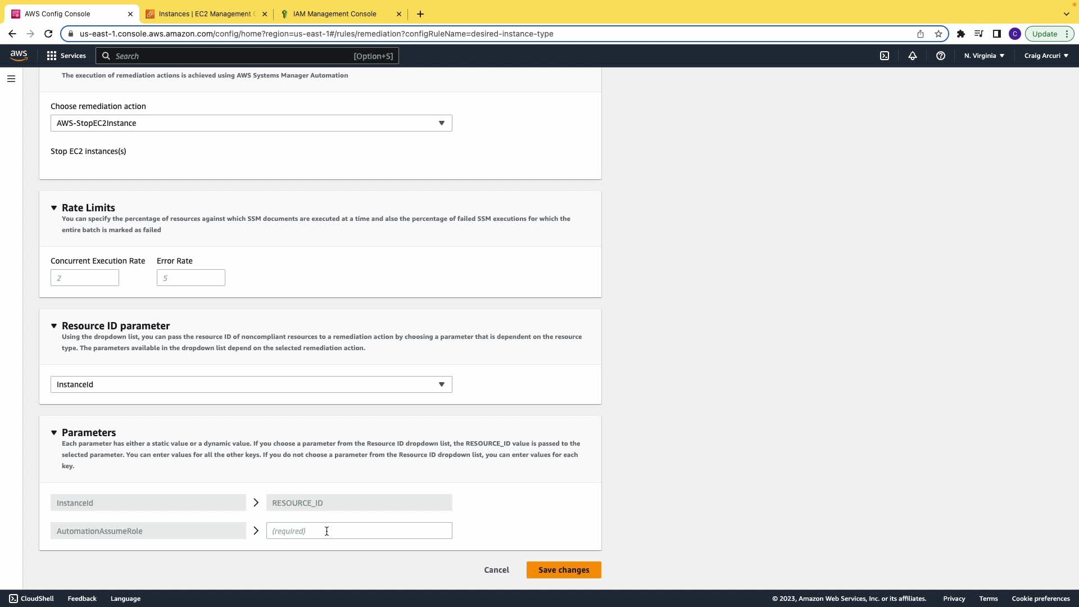Focus the AutomationAssumeRole required value field

[x=359, y=531]
